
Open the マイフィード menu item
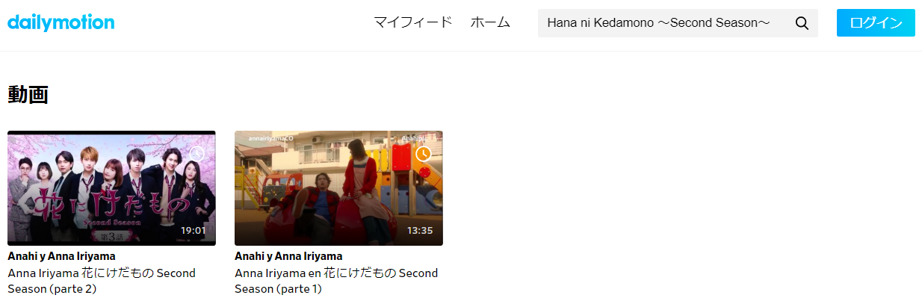click(x=413, y=22)
